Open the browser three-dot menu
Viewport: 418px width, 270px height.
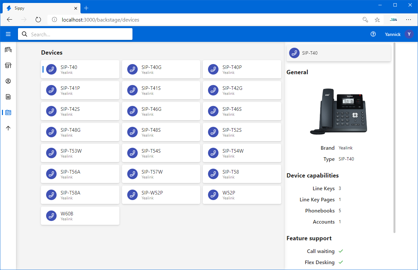pos(409,20)
